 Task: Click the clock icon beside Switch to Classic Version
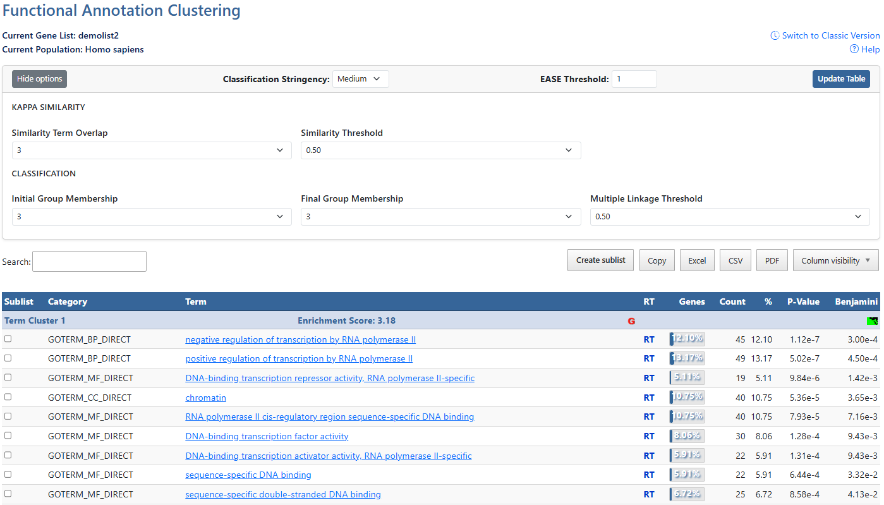tap(775, 35)
